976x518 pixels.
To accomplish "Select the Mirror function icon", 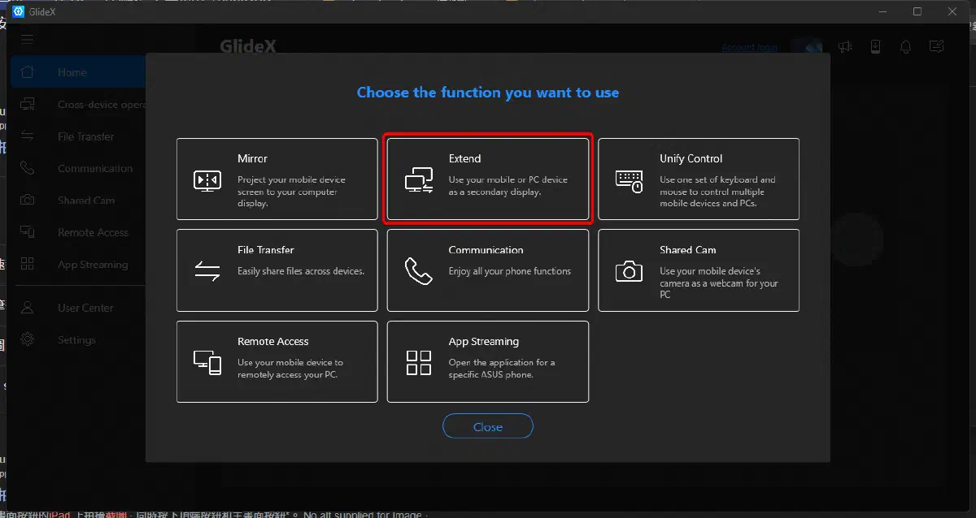I will pyautogui.click(x=207, y=179).
